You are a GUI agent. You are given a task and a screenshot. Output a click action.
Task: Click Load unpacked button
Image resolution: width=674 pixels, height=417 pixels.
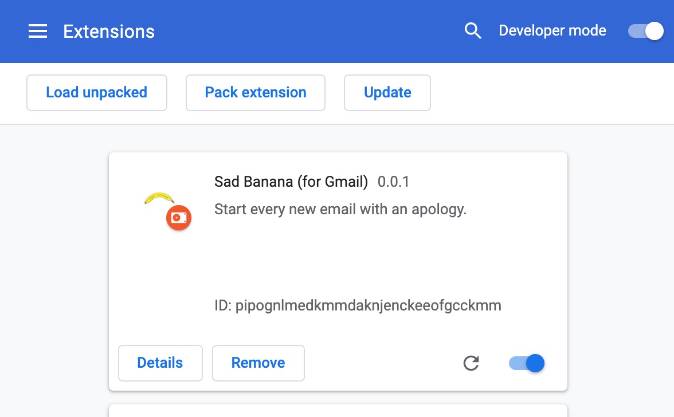pos(97,93)
